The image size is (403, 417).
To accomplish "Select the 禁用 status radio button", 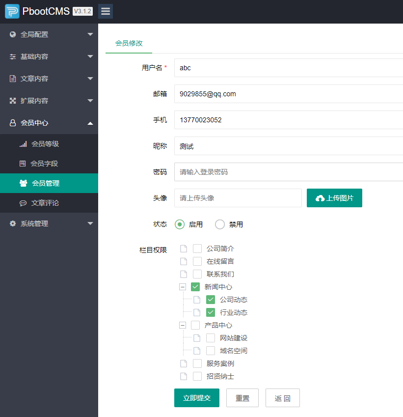I will pos(219,224).
